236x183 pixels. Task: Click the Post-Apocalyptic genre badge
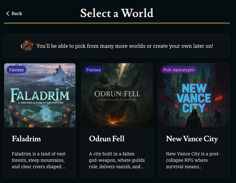point(179,70)
